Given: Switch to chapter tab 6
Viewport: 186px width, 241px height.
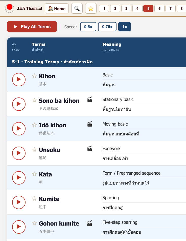Looking at the screenshot, I should click(159, 8).
